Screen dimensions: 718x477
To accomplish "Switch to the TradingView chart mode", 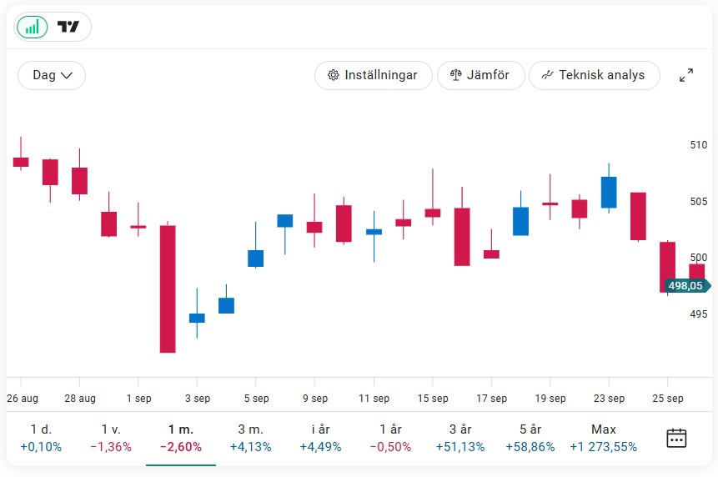I will (x=68, y=27).
